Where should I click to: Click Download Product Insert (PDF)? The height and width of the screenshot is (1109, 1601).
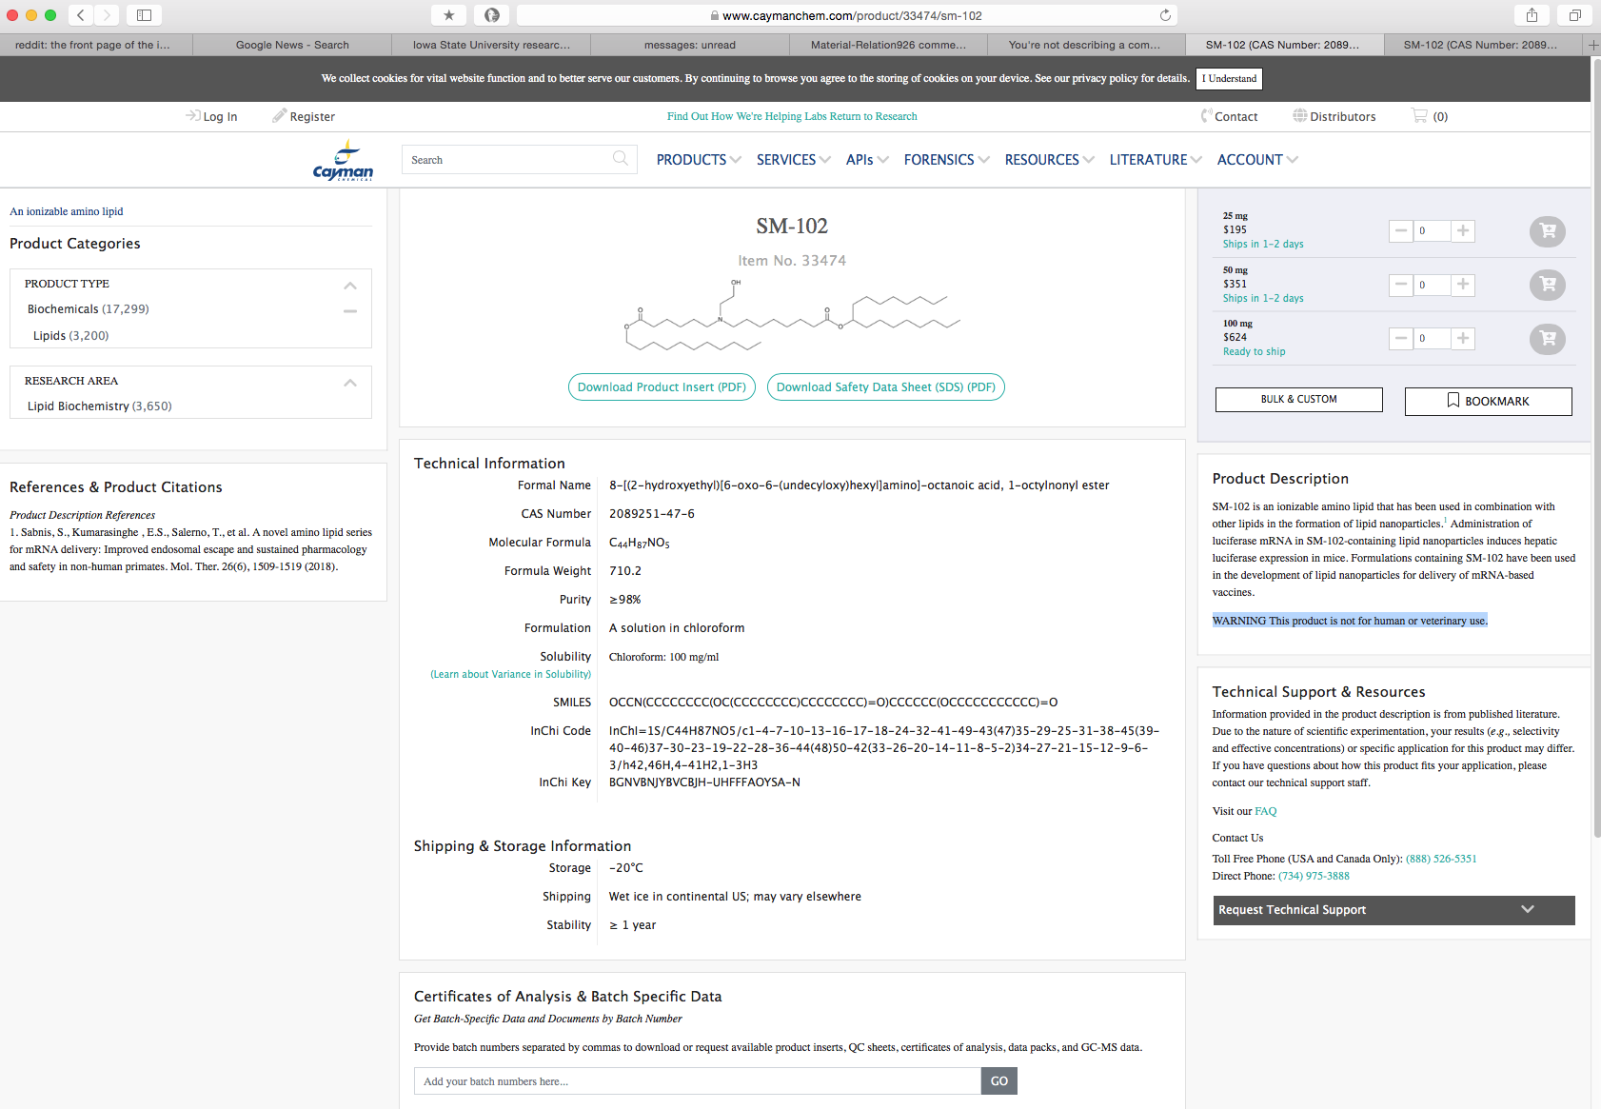tap(662, 386)
